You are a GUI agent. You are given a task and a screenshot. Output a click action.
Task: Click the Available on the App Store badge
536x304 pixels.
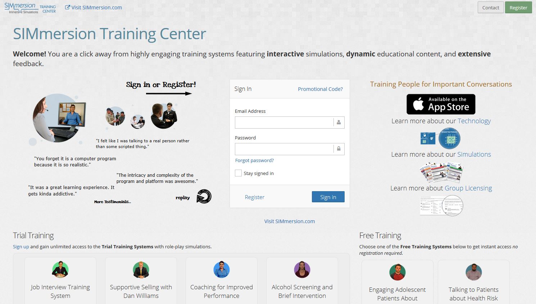coord(441,104)
